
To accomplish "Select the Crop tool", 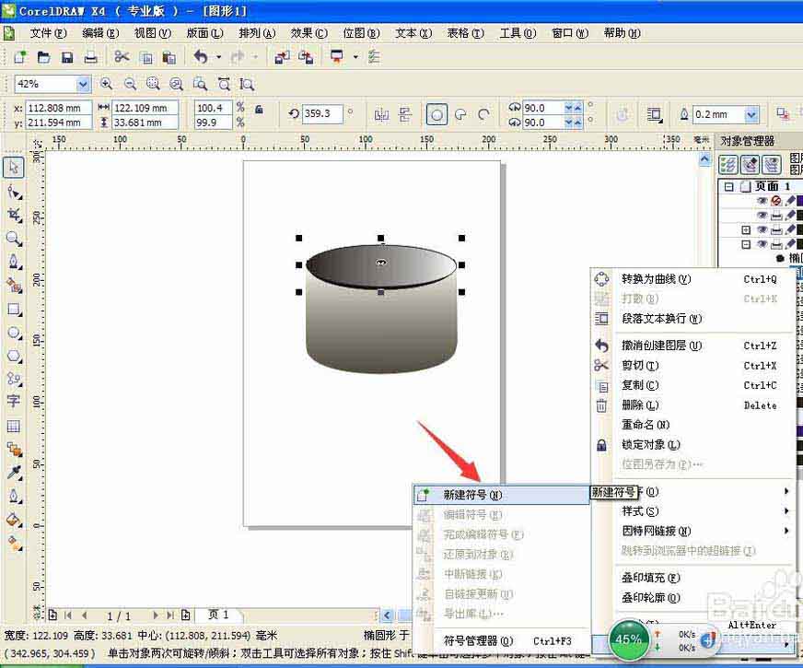I will pos(14,215).
